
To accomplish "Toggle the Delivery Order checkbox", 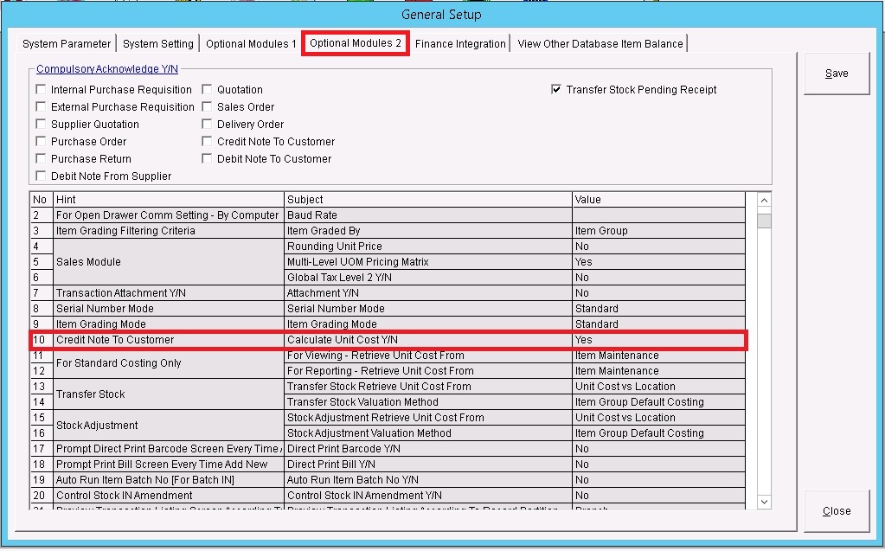I will [x=208, y=125].
